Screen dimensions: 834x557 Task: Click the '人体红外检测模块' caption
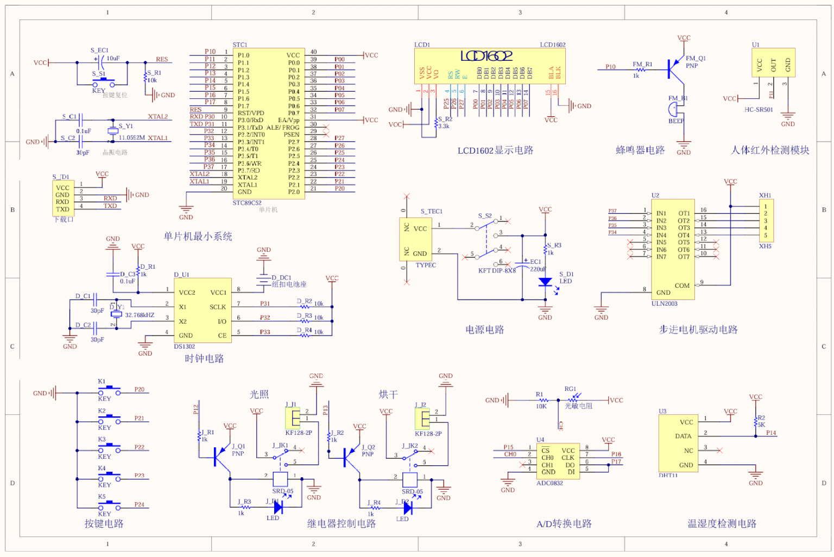click(x=770, y=150)
